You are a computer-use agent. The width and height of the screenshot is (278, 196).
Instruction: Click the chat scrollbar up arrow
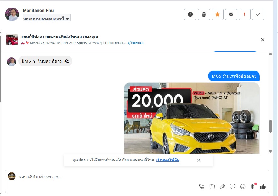pos(270,54)
